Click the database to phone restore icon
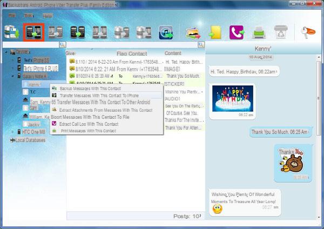This screenshot has height=229, width=324. pyautogui.click(x=122, y=32)
